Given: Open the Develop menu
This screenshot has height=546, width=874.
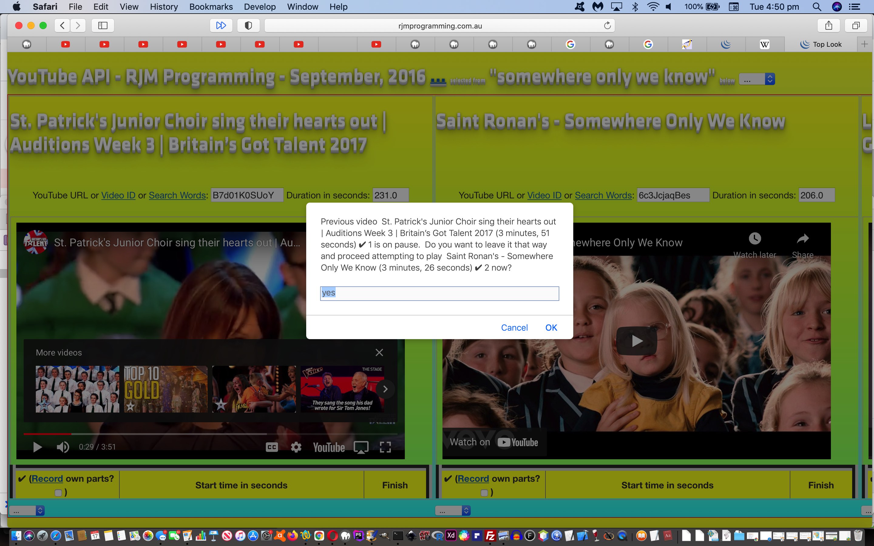Looking at the screenshot, I should pos(260,6).
